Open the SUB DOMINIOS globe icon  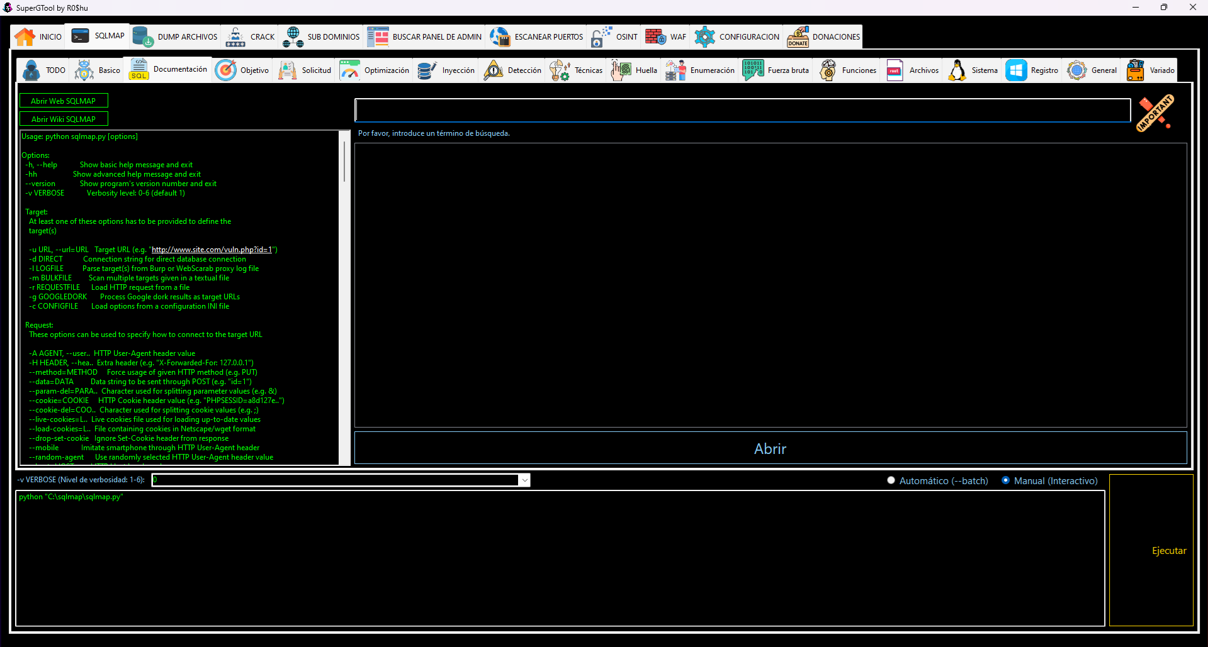(x=293, y=37)
